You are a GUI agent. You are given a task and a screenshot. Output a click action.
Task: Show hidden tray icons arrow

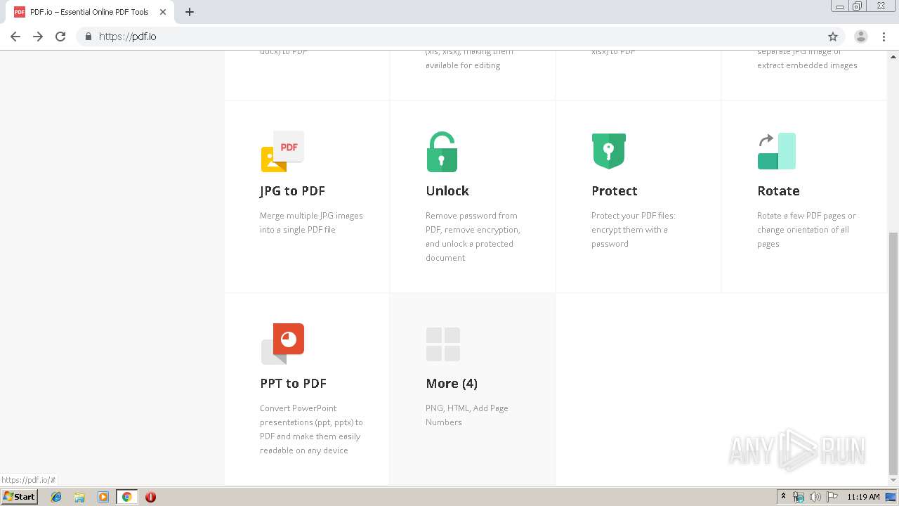coord(783,497)
